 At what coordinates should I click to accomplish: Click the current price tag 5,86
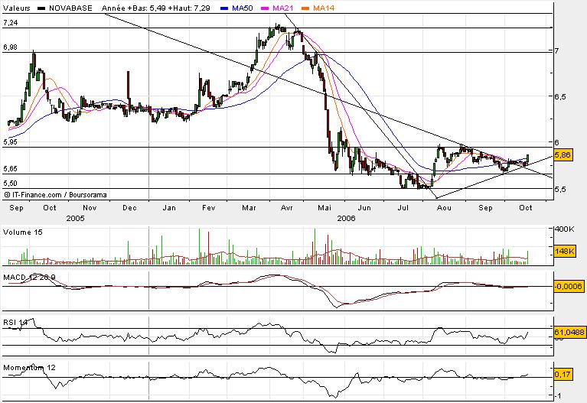pyautogui.click(x=563, y=155)
